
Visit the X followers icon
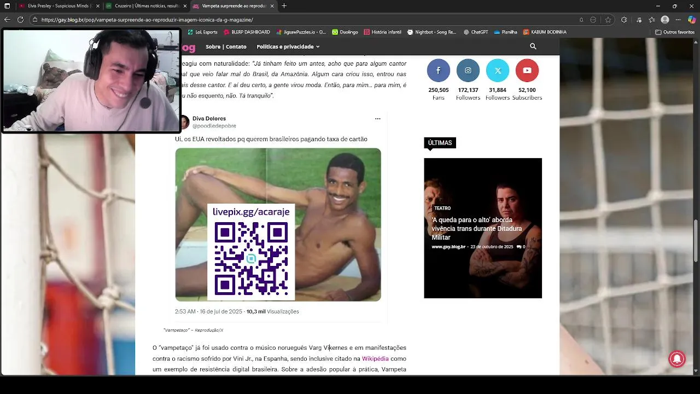click(x=498, y=70)
